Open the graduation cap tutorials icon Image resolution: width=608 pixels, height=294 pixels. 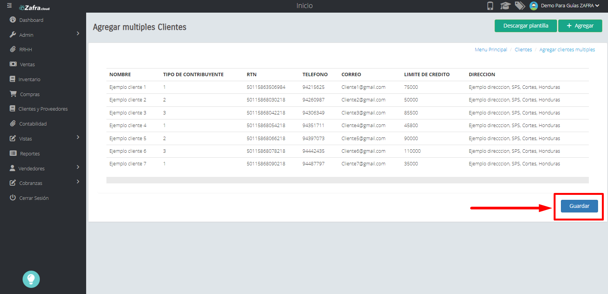(505, 6)
